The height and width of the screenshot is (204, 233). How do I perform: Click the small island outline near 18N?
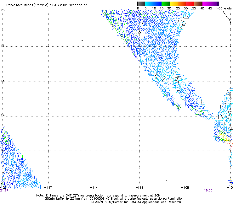[82, 40]
